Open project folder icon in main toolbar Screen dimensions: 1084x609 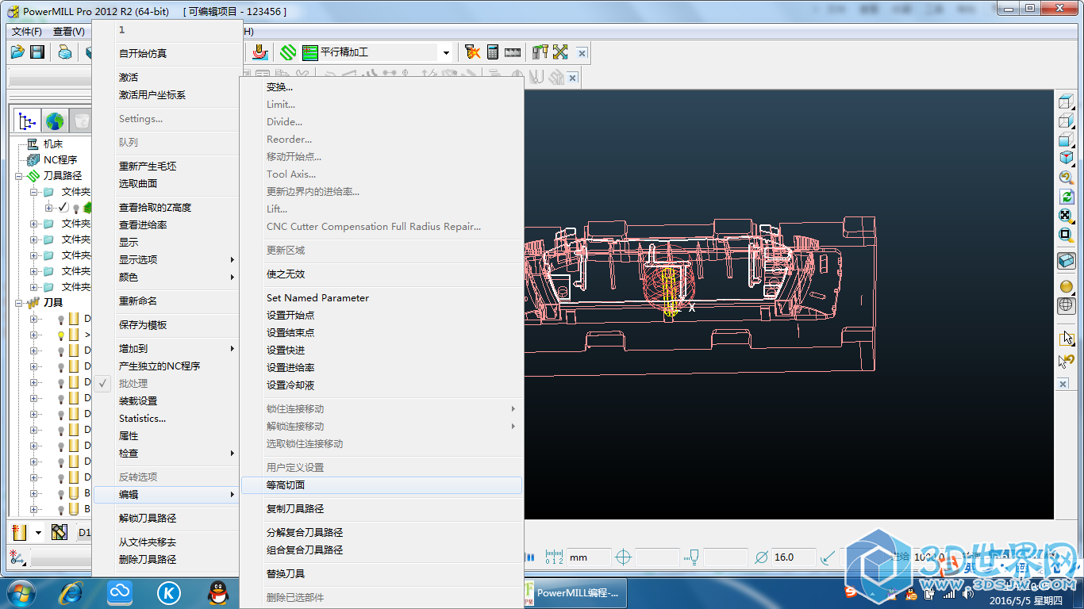pos(17,52)
